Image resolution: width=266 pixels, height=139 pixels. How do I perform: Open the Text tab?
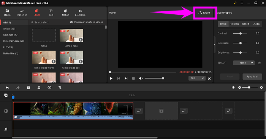(x=51, y=13)
